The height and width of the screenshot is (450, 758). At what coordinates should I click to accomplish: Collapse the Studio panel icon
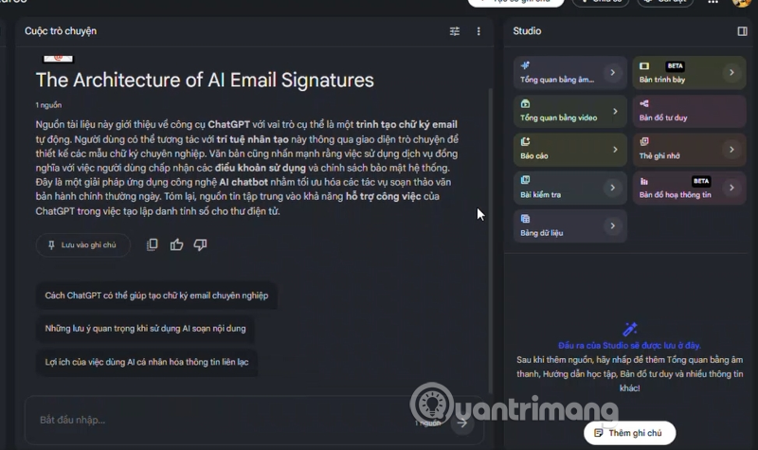[742, 31]
